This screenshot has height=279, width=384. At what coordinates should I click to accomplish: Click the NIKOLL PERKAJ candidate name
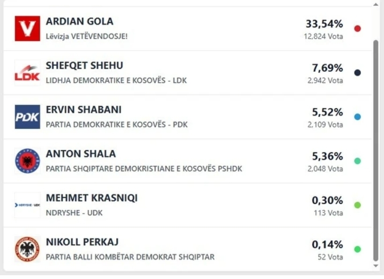(82, 242)
